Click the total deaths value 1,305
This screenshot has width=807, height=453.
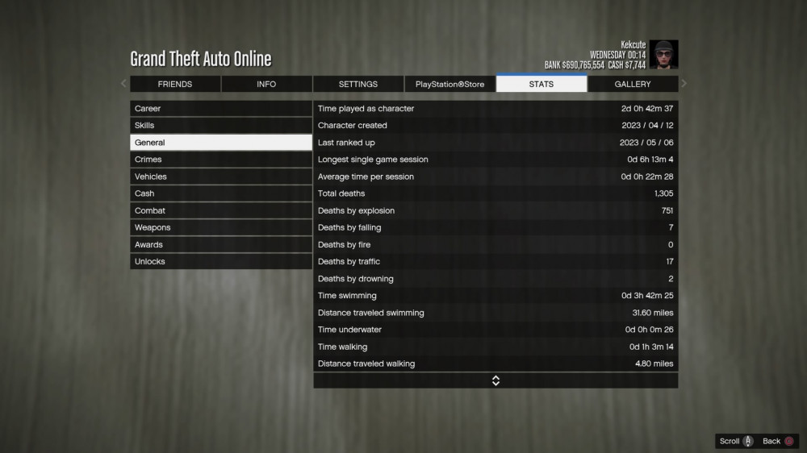coord(663,193)
